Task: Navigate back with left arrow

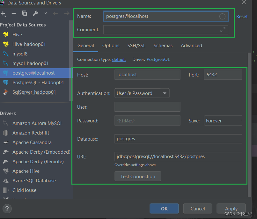Action: pos(56,13)
